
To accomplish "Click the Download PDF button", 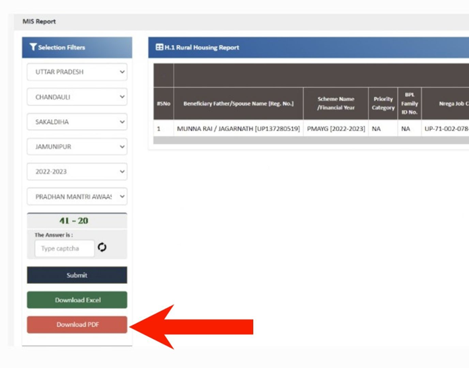I will click(x=77, y=325).
